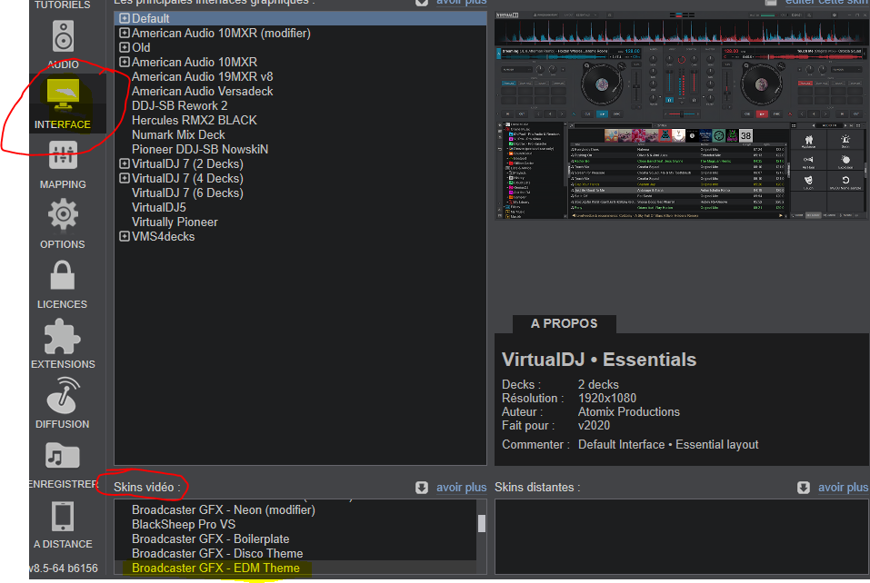The width and height of the screenshot is (870, 583).
Task: Expand American Audio 10MXR (modifier) entry
Action: click(x=125, y=33)
